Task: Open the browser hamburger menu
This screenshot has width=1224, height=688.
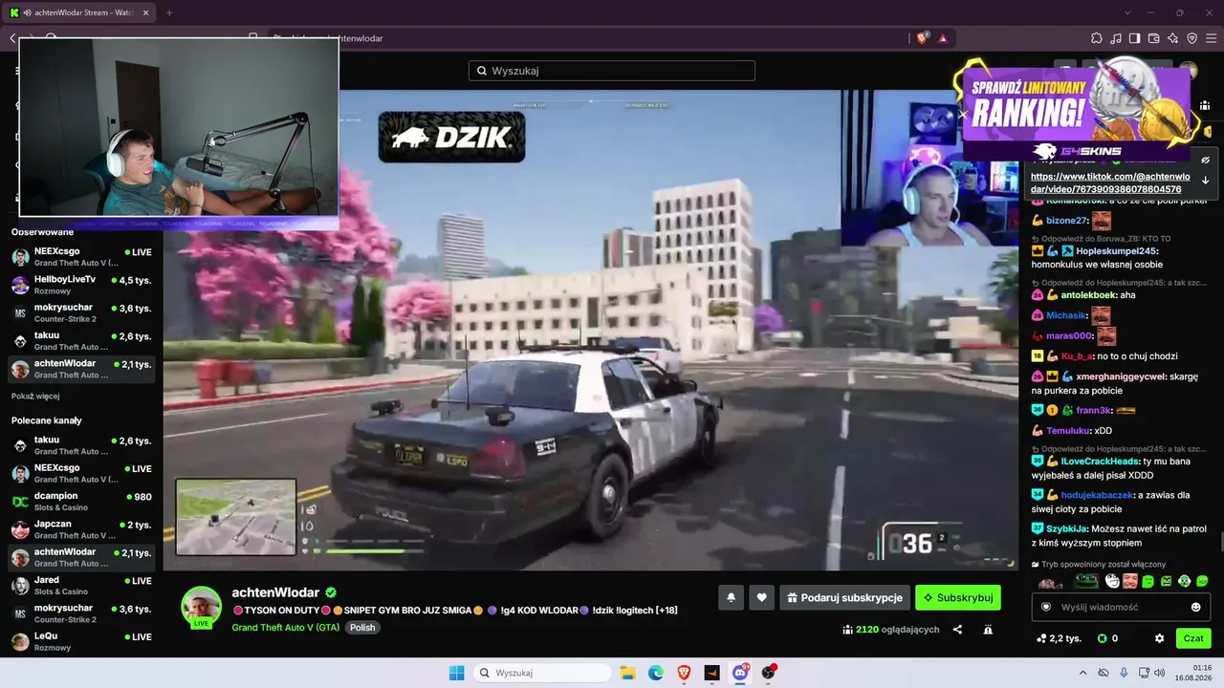Action: pos(1212,38)
